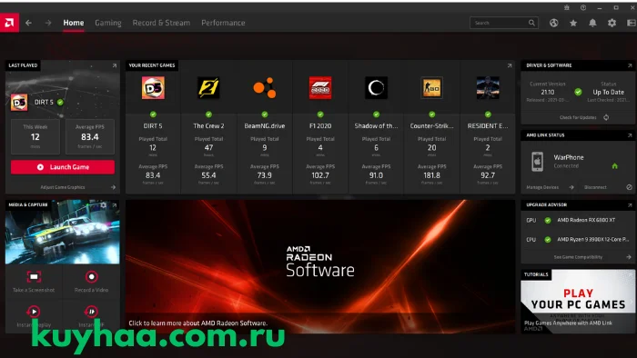Screen dimensions: 637x358
Task: Expand the Last Played panel
Action: (115, 65)
